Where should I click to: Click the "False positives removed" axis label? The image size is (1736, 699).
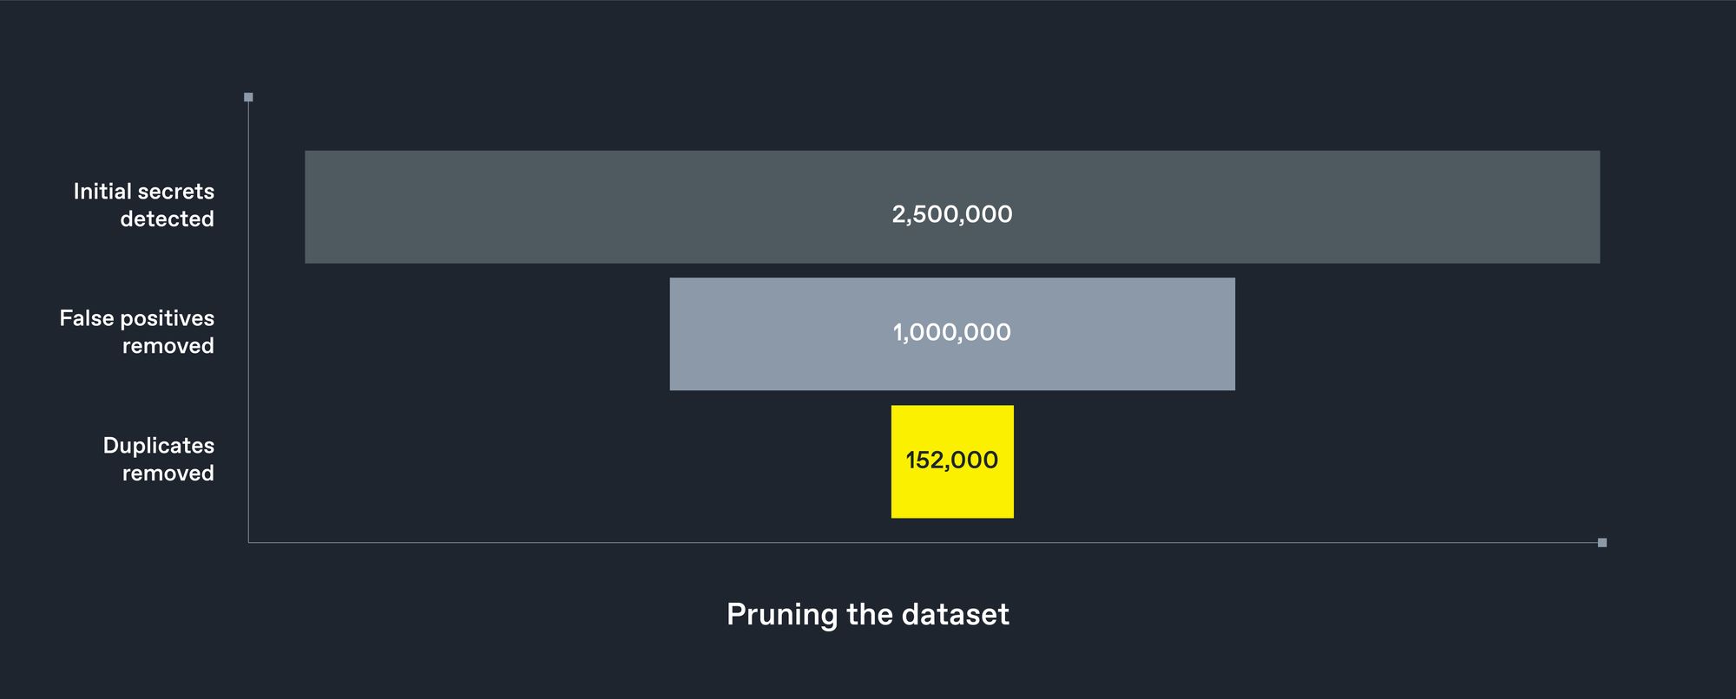click(x=137, y=331)
